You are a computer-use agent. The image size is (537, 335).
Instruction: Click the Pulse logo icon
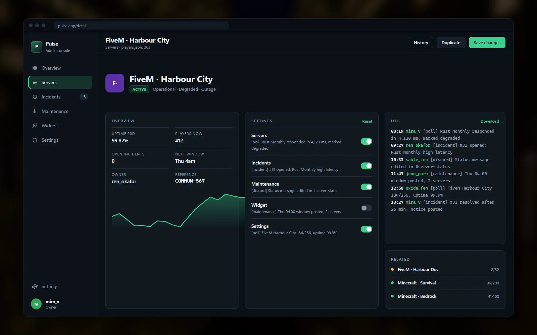point(37,47)
